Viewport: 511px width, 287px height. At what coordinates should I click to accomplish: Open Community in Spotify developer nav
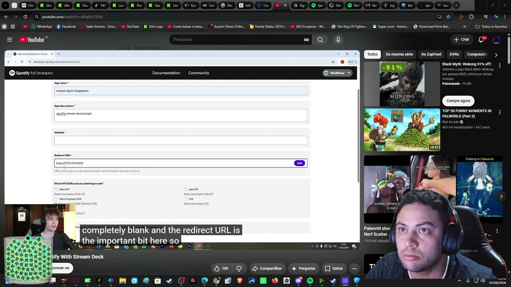click(199, 73)
